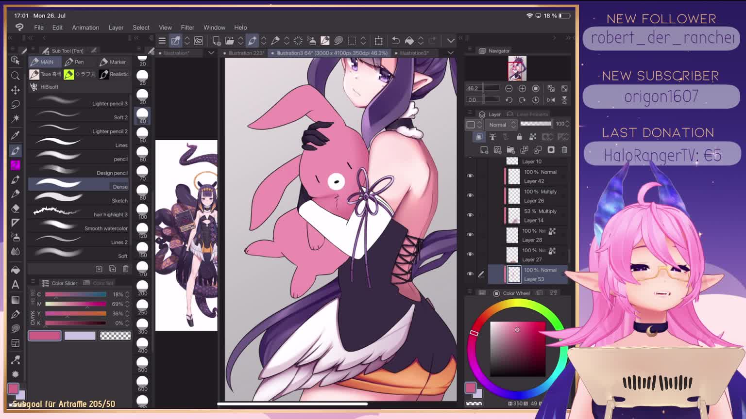The height and width of the screenshot is (419, 746).
Task: Select the Marker sub tool group
Action: [x=113, y=62]
